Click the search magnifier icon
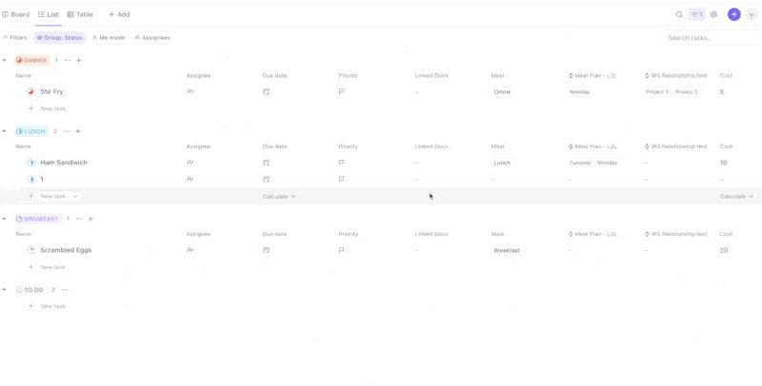762x386 pixels. click(679, 14)
